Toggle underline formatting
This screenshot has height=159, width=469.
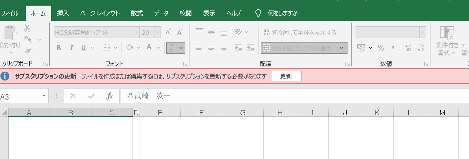click(x=83, y=48)
